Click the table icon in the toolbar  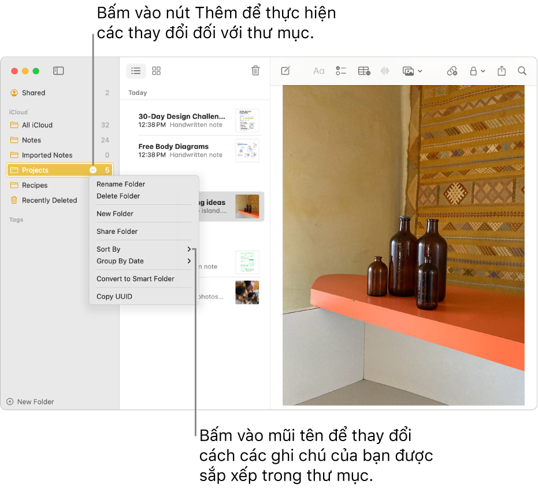[x=364, y=71]
